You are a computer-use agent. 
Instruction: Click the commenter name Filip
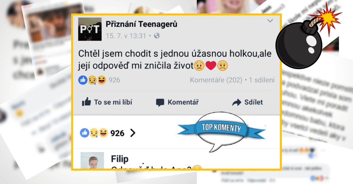(120, 159)
